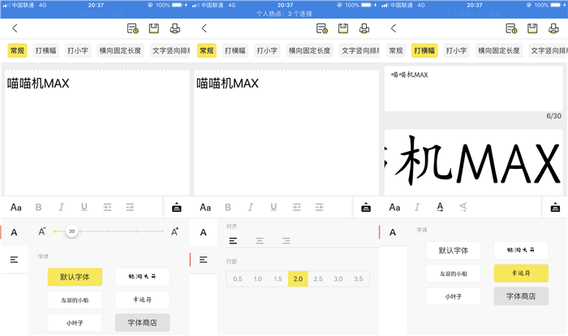The height and width of the screenshot is (336, 568).
Task: Choose 默认字体 font on right screen
Action: pos(454,251)
